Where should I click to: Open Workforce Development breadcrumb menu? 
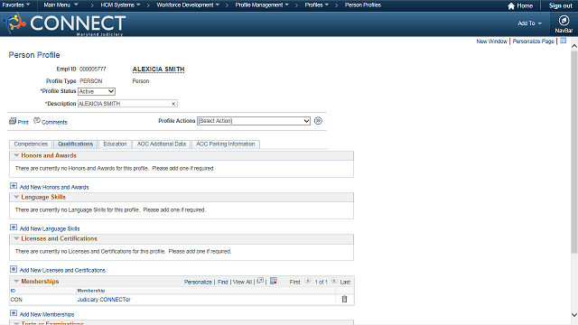pyautogui.click(x=188, y=5)
